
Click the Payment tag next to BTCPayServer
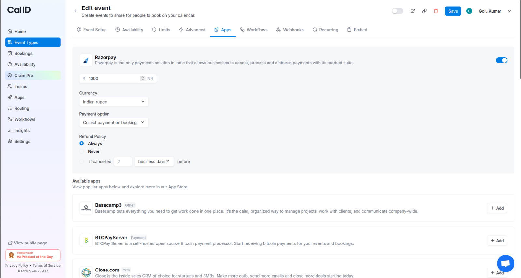[138, 238]
